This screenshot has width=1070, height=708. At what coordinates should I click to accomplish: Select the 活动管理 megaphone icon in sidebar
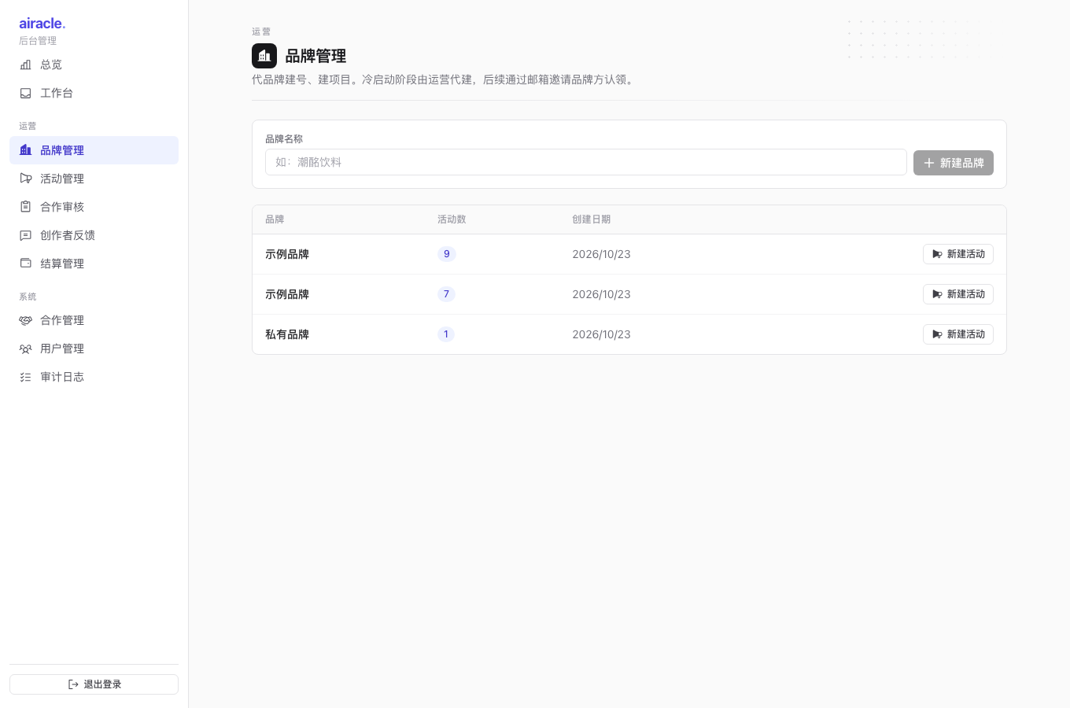pyautogui.click(x=25, y=179)
